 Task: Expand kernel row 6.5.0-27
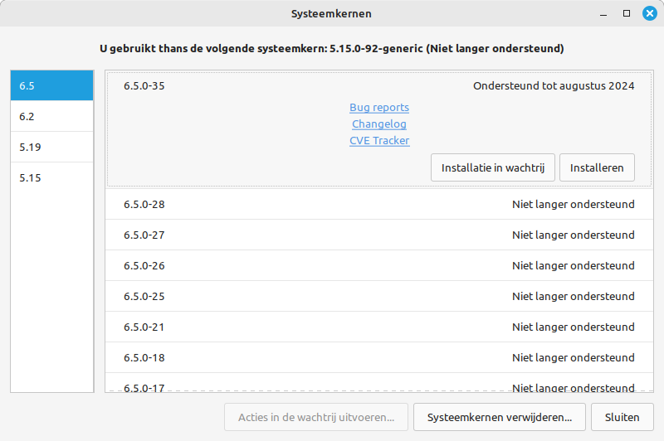point(378,235)
